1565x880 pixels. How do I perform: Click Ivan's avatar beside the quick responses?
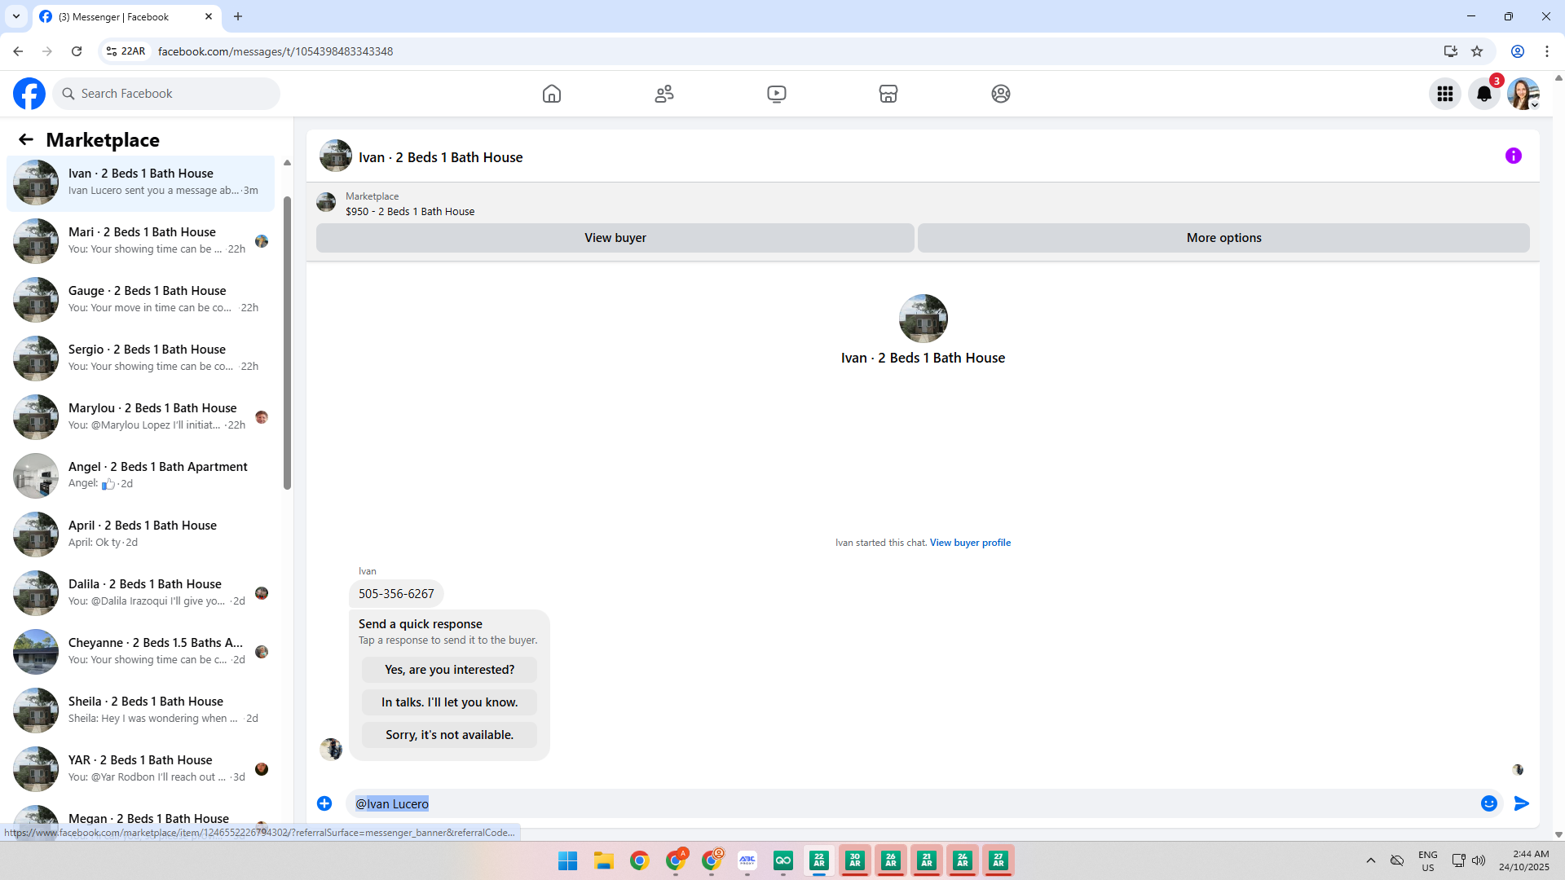click(331, 749)
